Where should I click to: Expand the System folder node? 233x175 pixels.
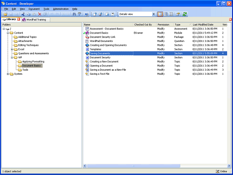[8, 74]
